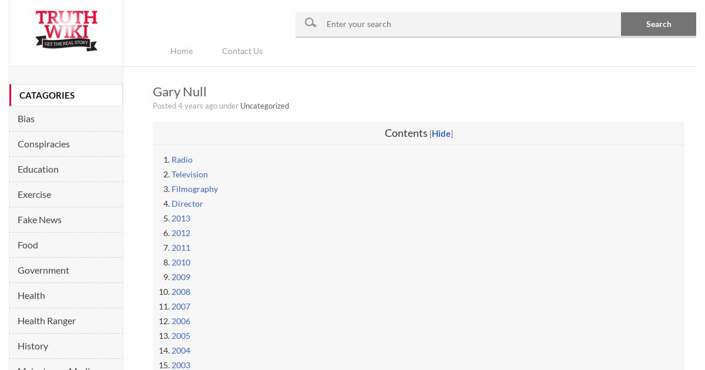Go to the 2005 contents entry
Image resolution: width=705 pixels, height=370 pixels.
[181, 336]
